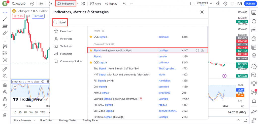Image resolution: width=258 pixels, height=124 pixels.
Task: Expand the Indicators favorites dropdown arrow
Action: point(78,4)
